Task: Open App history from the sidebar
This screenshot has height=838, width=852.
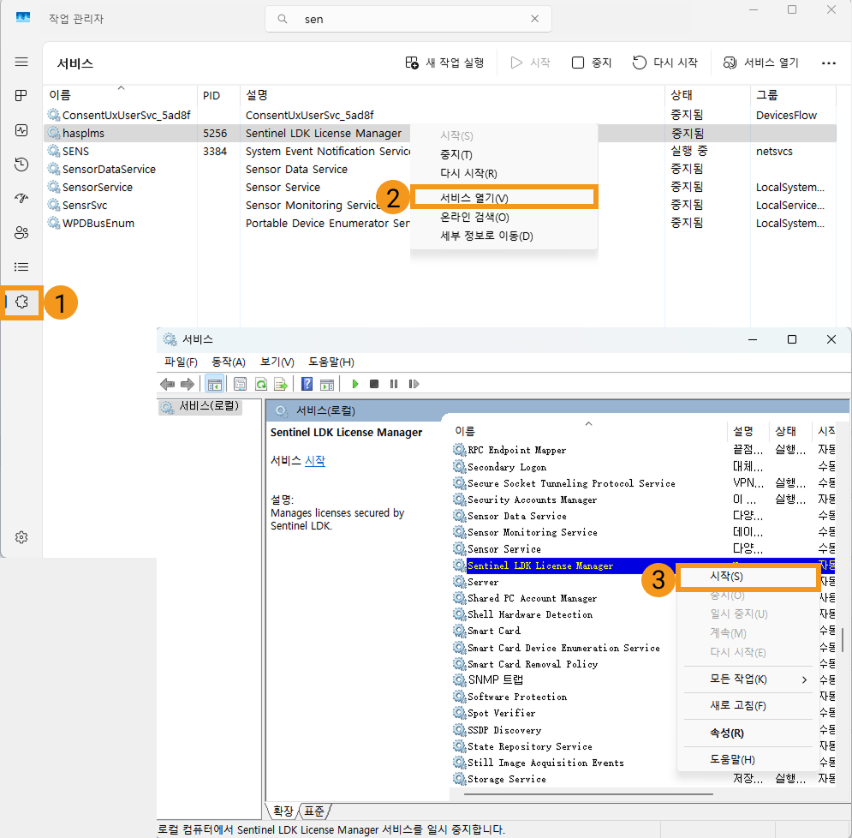Action: coord(21,165)
